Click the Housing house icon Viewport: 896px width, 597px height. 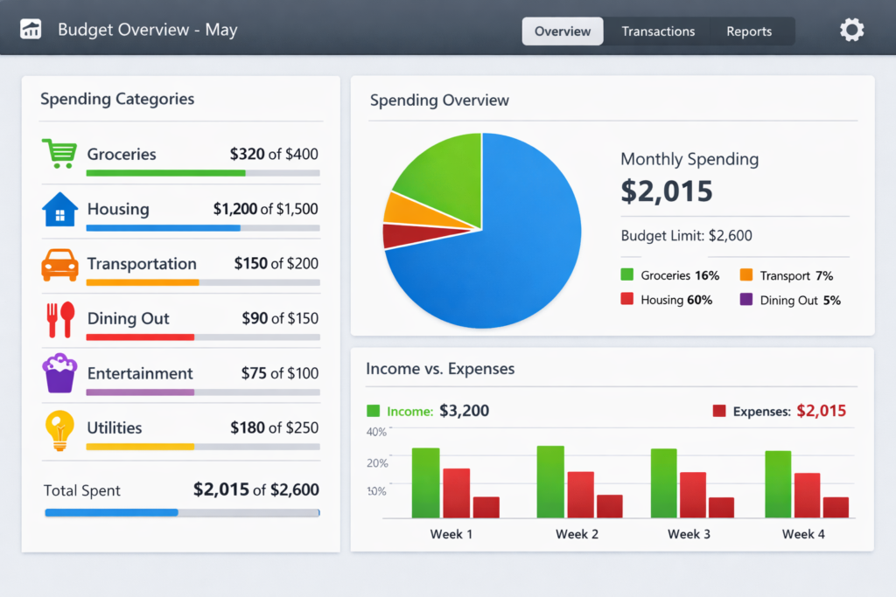click(59, 209)
